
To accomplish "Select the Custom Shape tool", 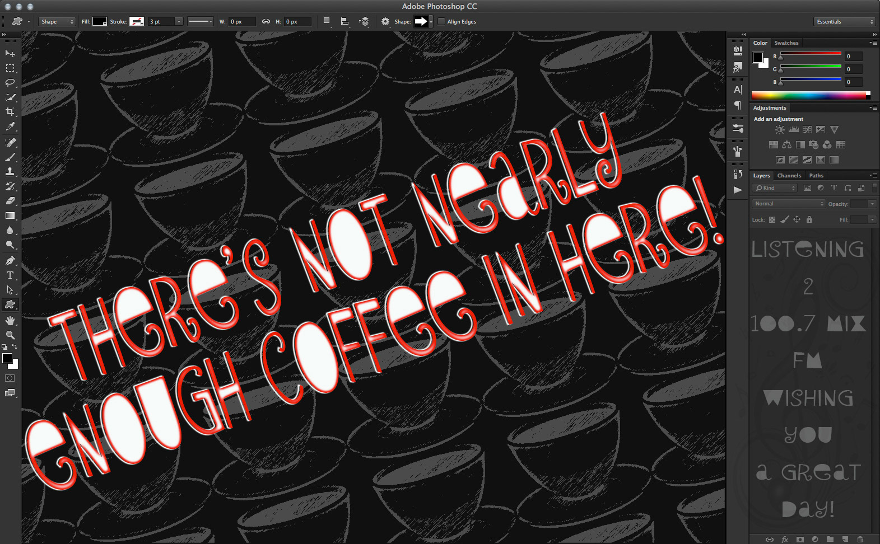I will pyautogui.click(x=10, y=304).
